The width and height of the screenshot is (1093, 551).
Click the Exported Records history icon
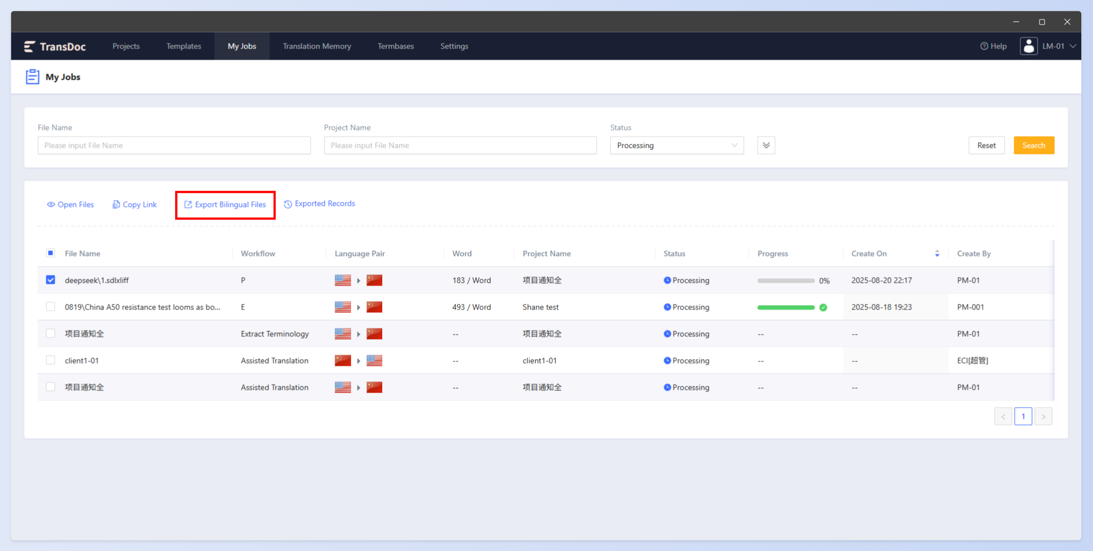click(x=288, y=204)
